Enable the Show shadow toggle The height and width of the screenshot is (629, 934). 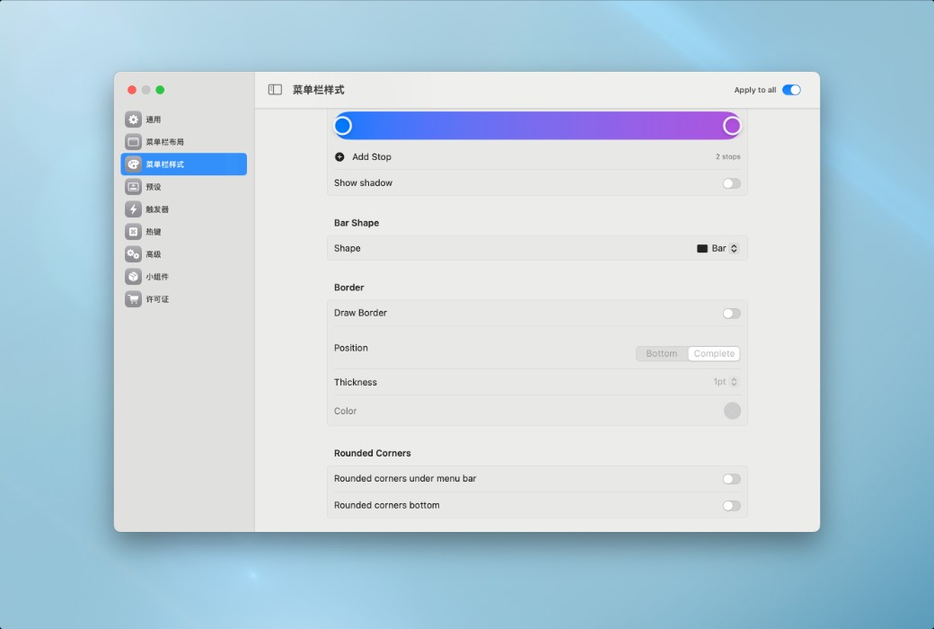point(731,183)
